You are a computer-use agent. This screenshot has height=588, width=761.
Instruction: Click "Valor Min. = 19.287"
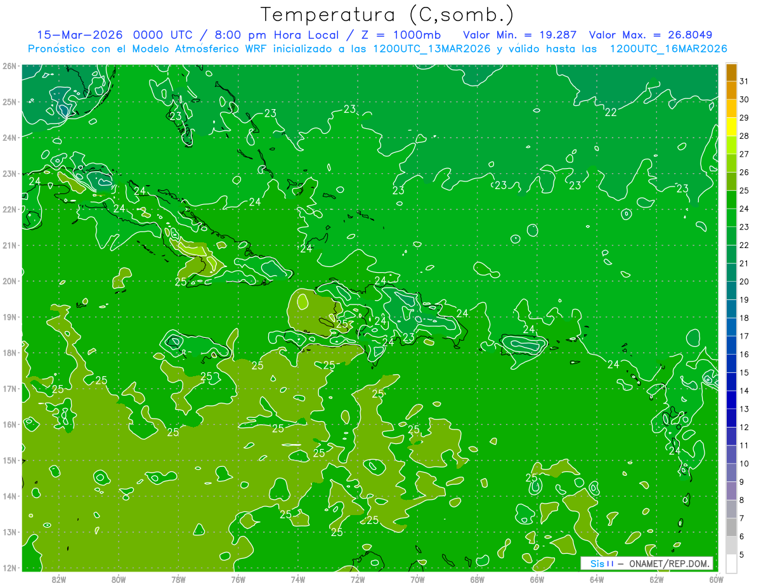pos(520,35)
